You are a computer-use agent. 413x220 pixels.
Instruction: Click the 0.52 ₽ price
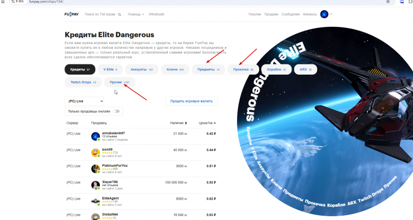[x=211, y=182]
